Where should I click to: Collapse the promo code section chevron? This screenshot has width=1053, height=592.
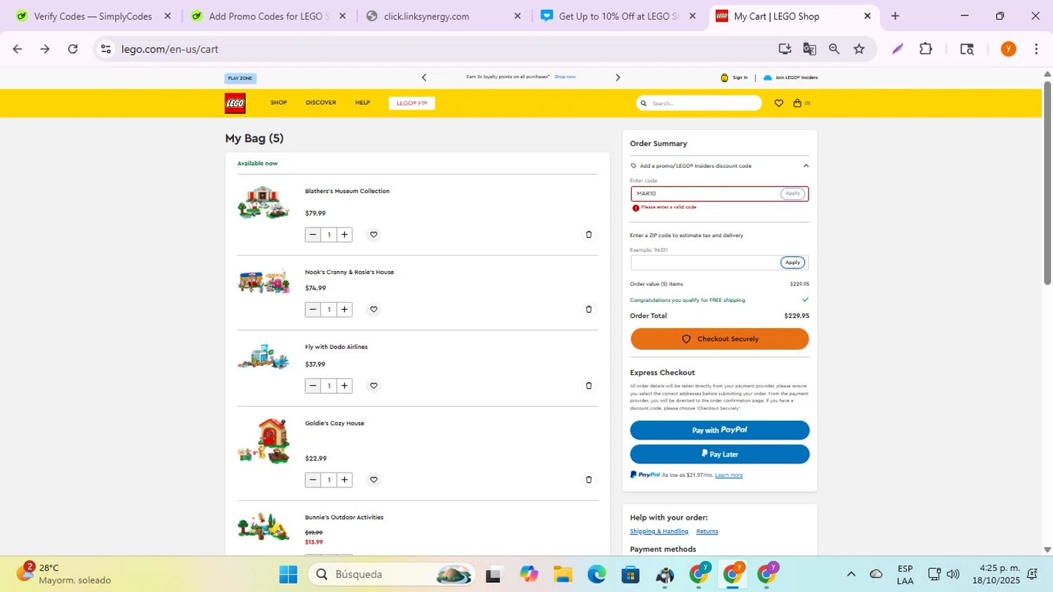(x=806, y=166)
